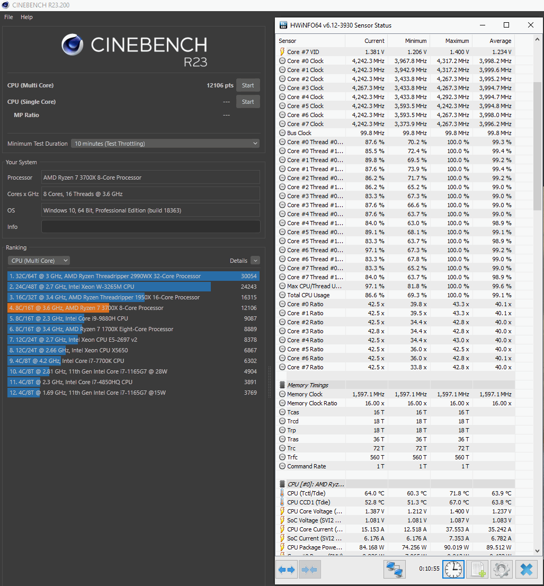Select the Intel Core i7-7700K ranking entry
This screenshot has height=586, width=544.
[133, 361]
